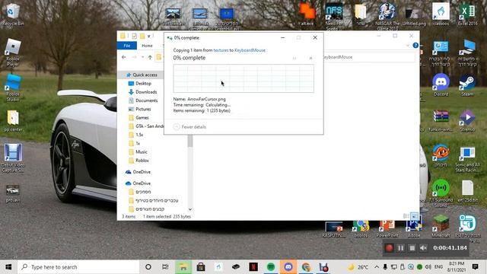Open Quick Access Toolbar customize dropdown
Screen dimensions: 487x274
[x=149, y=37]
